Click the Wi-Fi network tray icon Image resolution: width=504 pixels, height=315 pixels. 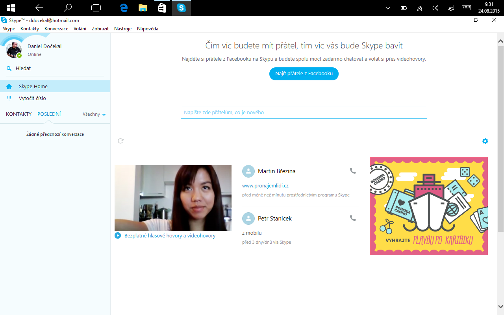tap(420, 8)
